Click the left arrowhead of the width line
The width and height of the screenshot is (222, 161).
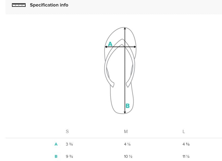106,47
